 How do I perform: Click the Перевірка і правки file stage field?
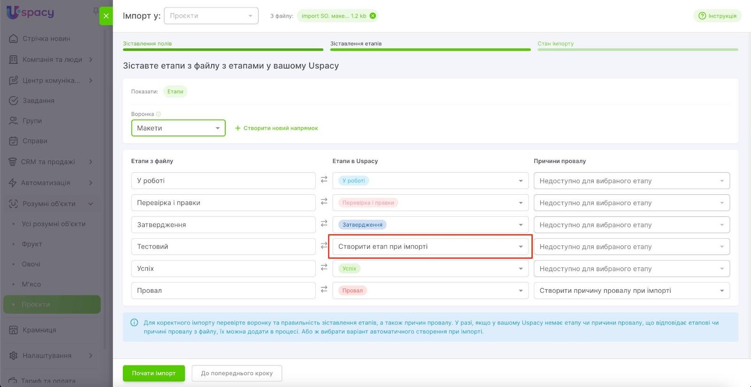pyautogui.click(x=223, y=203)
